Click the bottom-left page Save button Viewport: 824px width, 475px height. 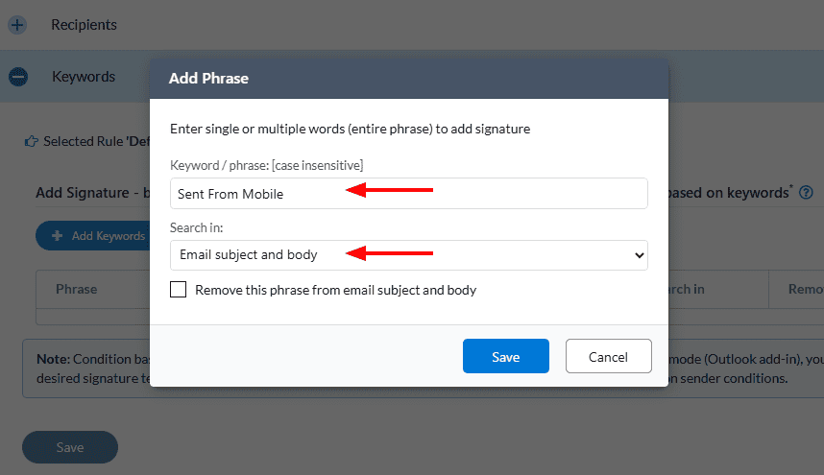(70, 447)
